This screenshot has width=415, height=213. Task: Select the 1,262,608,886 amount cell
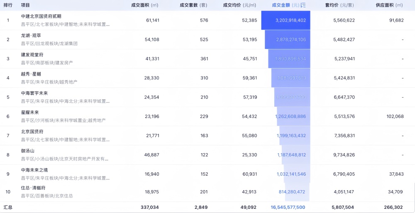[290, 116]
